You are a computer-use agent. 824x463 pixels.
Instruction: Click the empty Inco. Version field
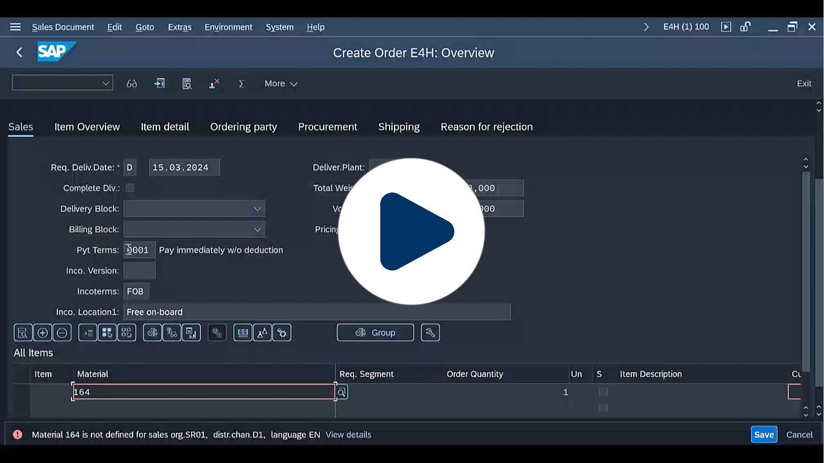tap(140, 271)
